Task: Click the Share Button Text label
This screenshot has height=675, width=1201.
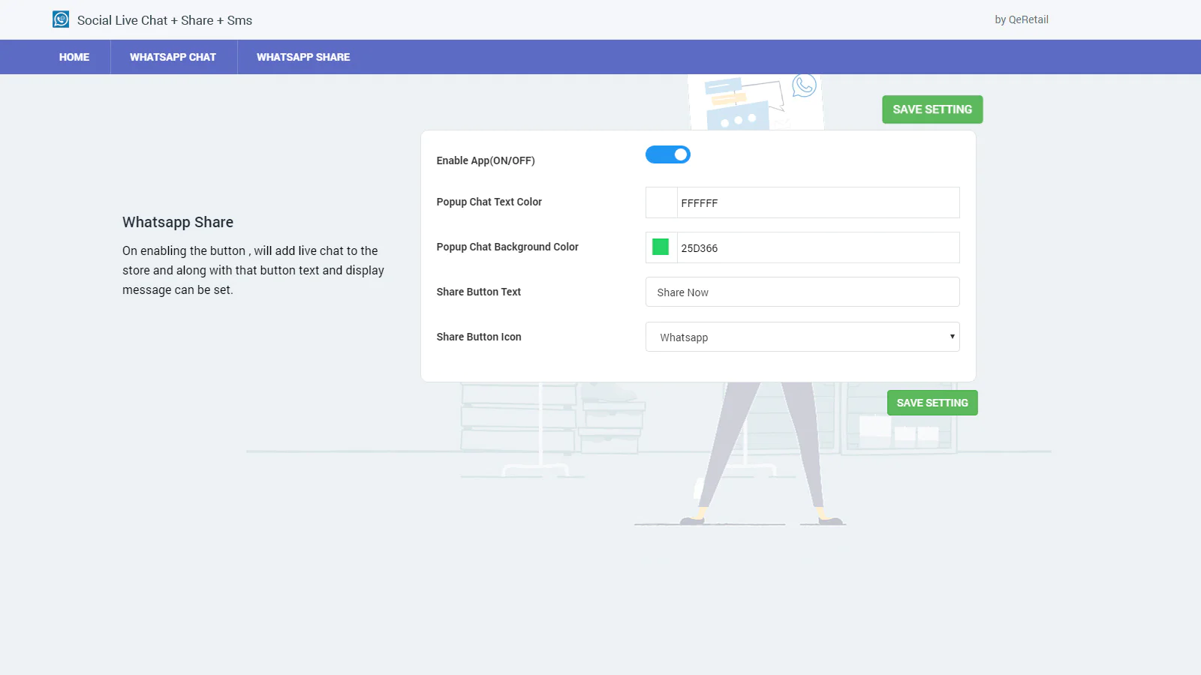Action: click(x=478, y=292)
